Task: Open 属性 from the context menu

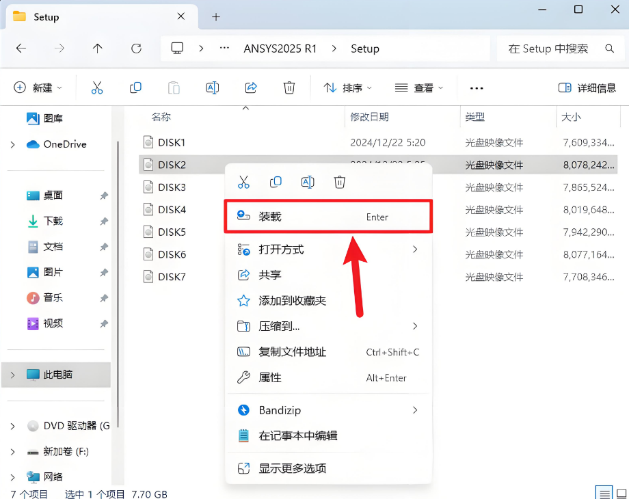Action: pos(328,378)
